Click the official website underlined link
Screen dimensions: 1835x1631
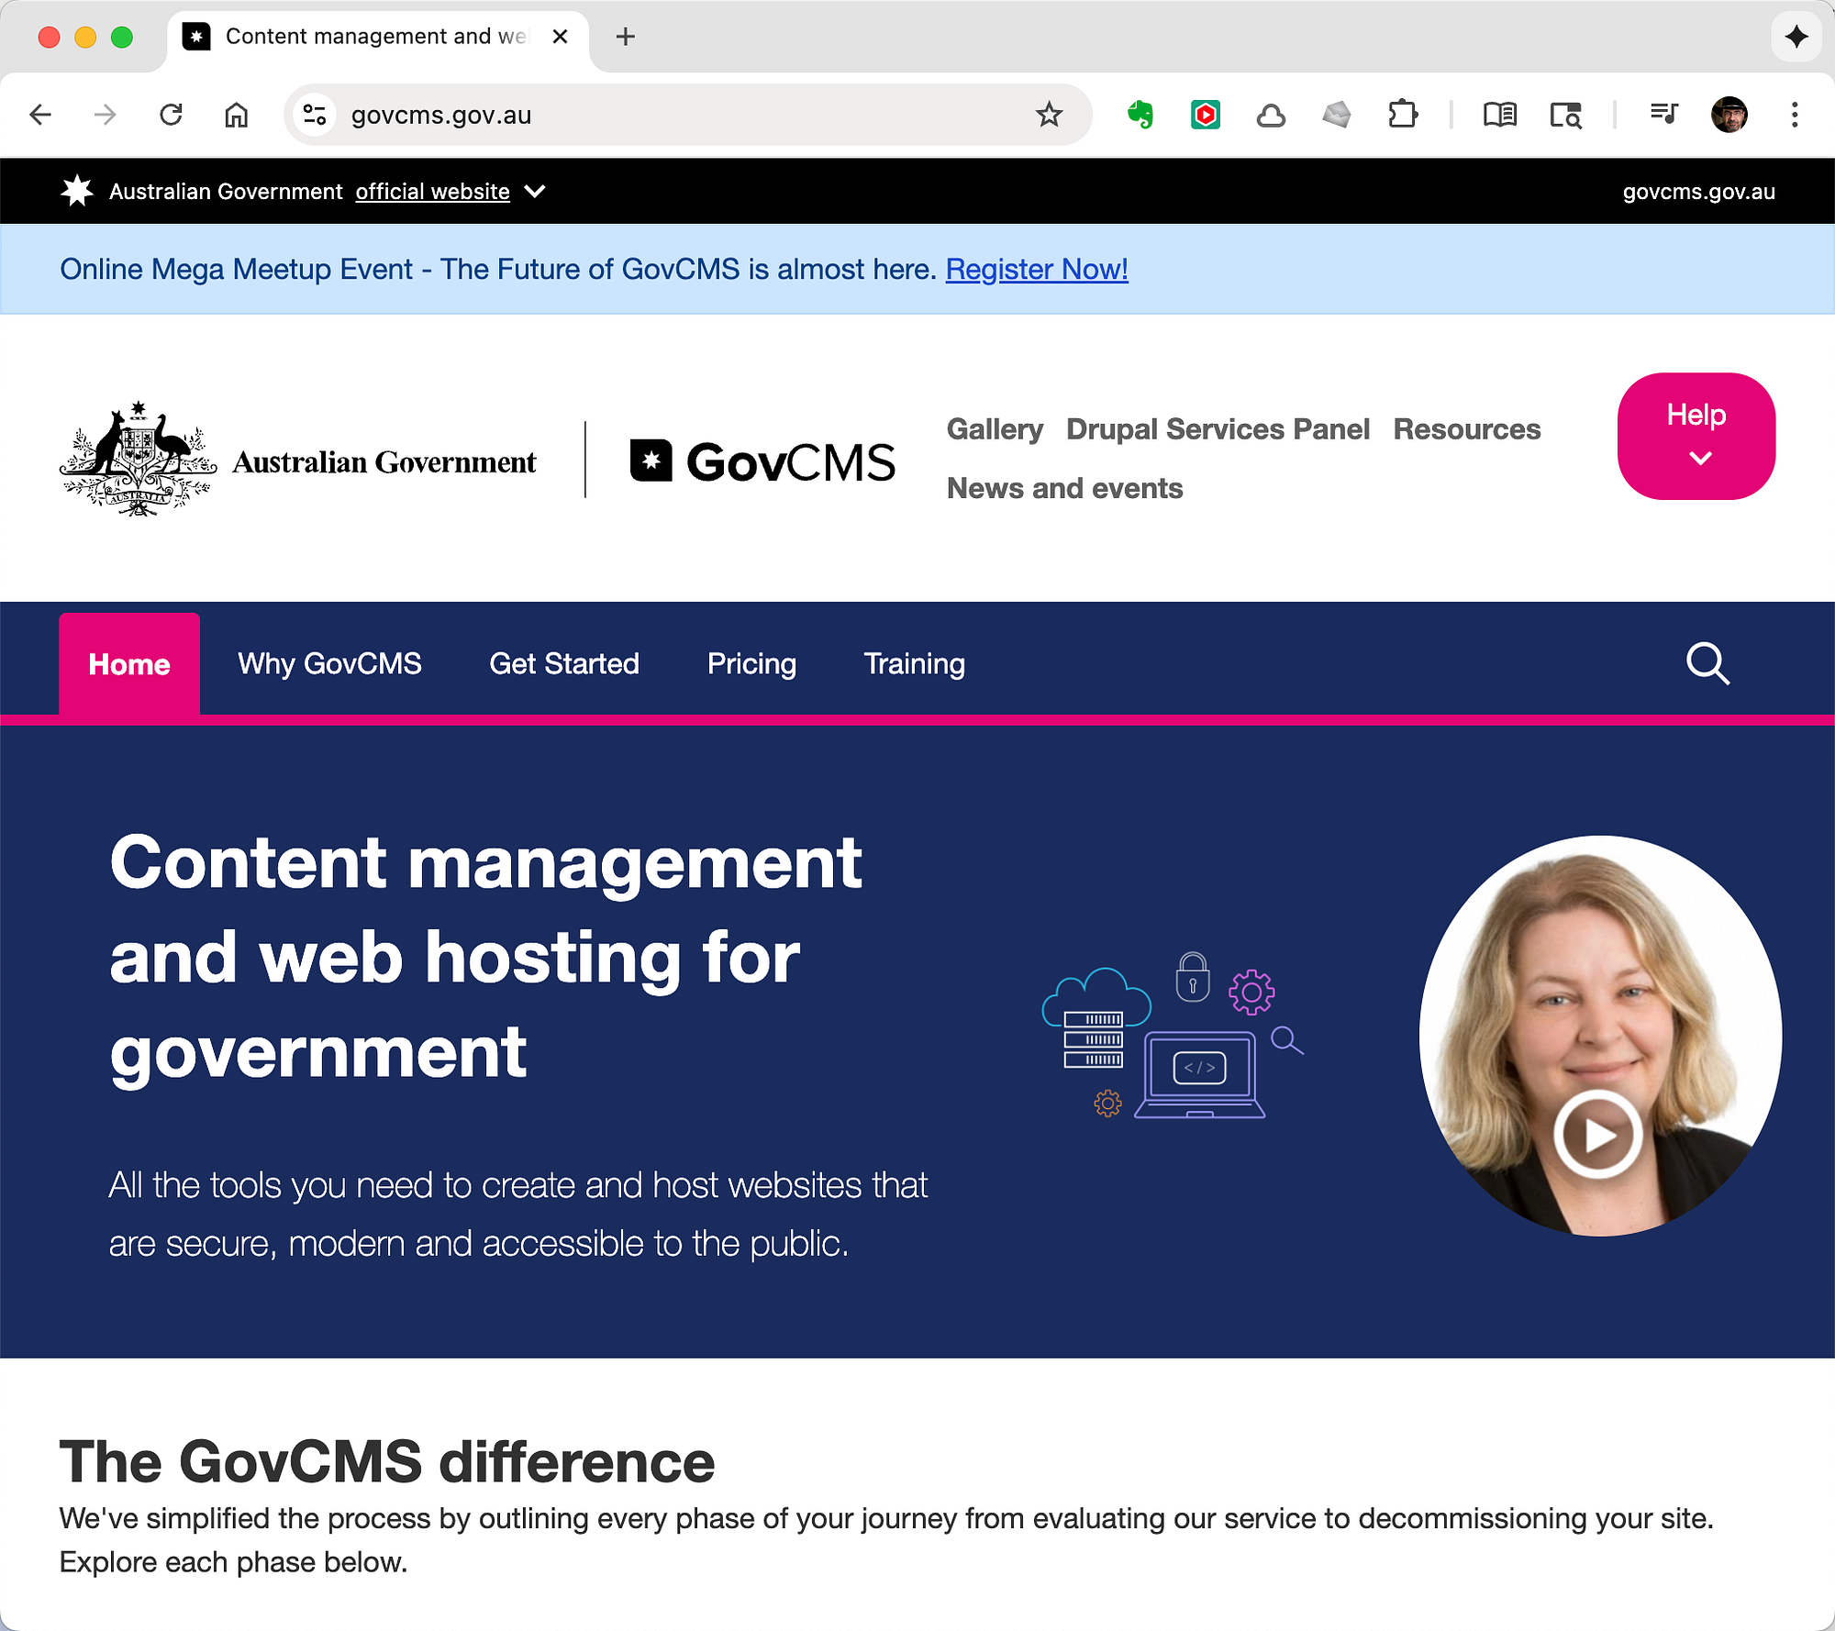(x=432, y=191)
